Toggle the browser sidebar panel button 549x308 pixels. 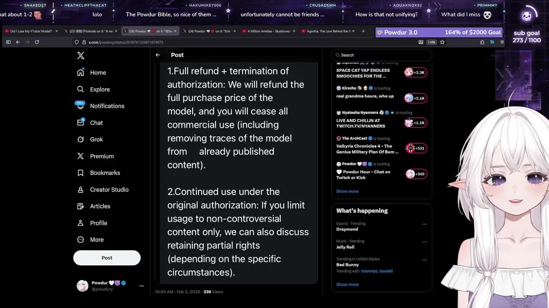8,42
